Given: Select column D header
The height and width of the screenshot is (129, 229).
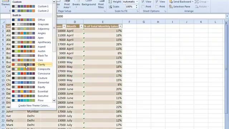Looking at the screenshot, I should pos(75,22).
